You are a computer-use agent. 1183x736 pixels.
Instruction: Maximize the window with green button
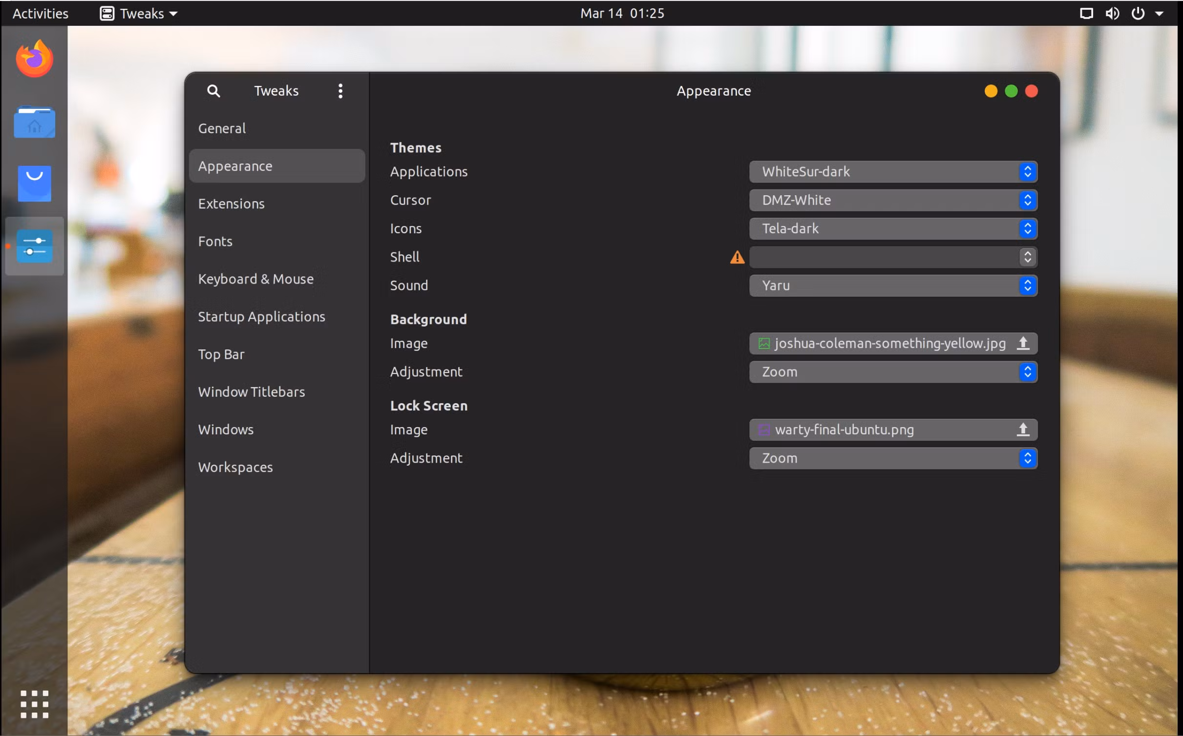(1011, 91)
